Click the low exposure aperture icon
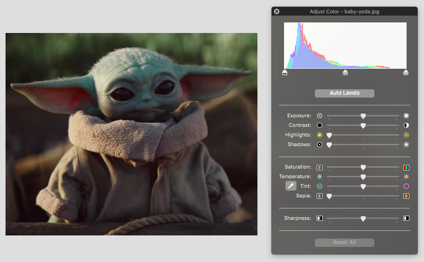This screenshot has height=262, width=424. click(320, 116)
